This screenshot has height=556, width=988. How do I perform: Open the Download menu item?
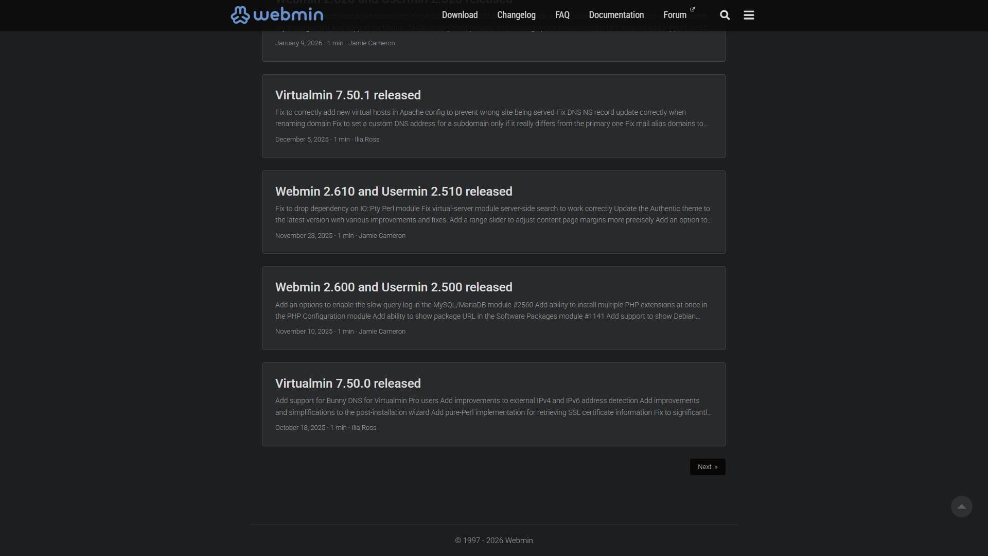click(x=460, y=15)
